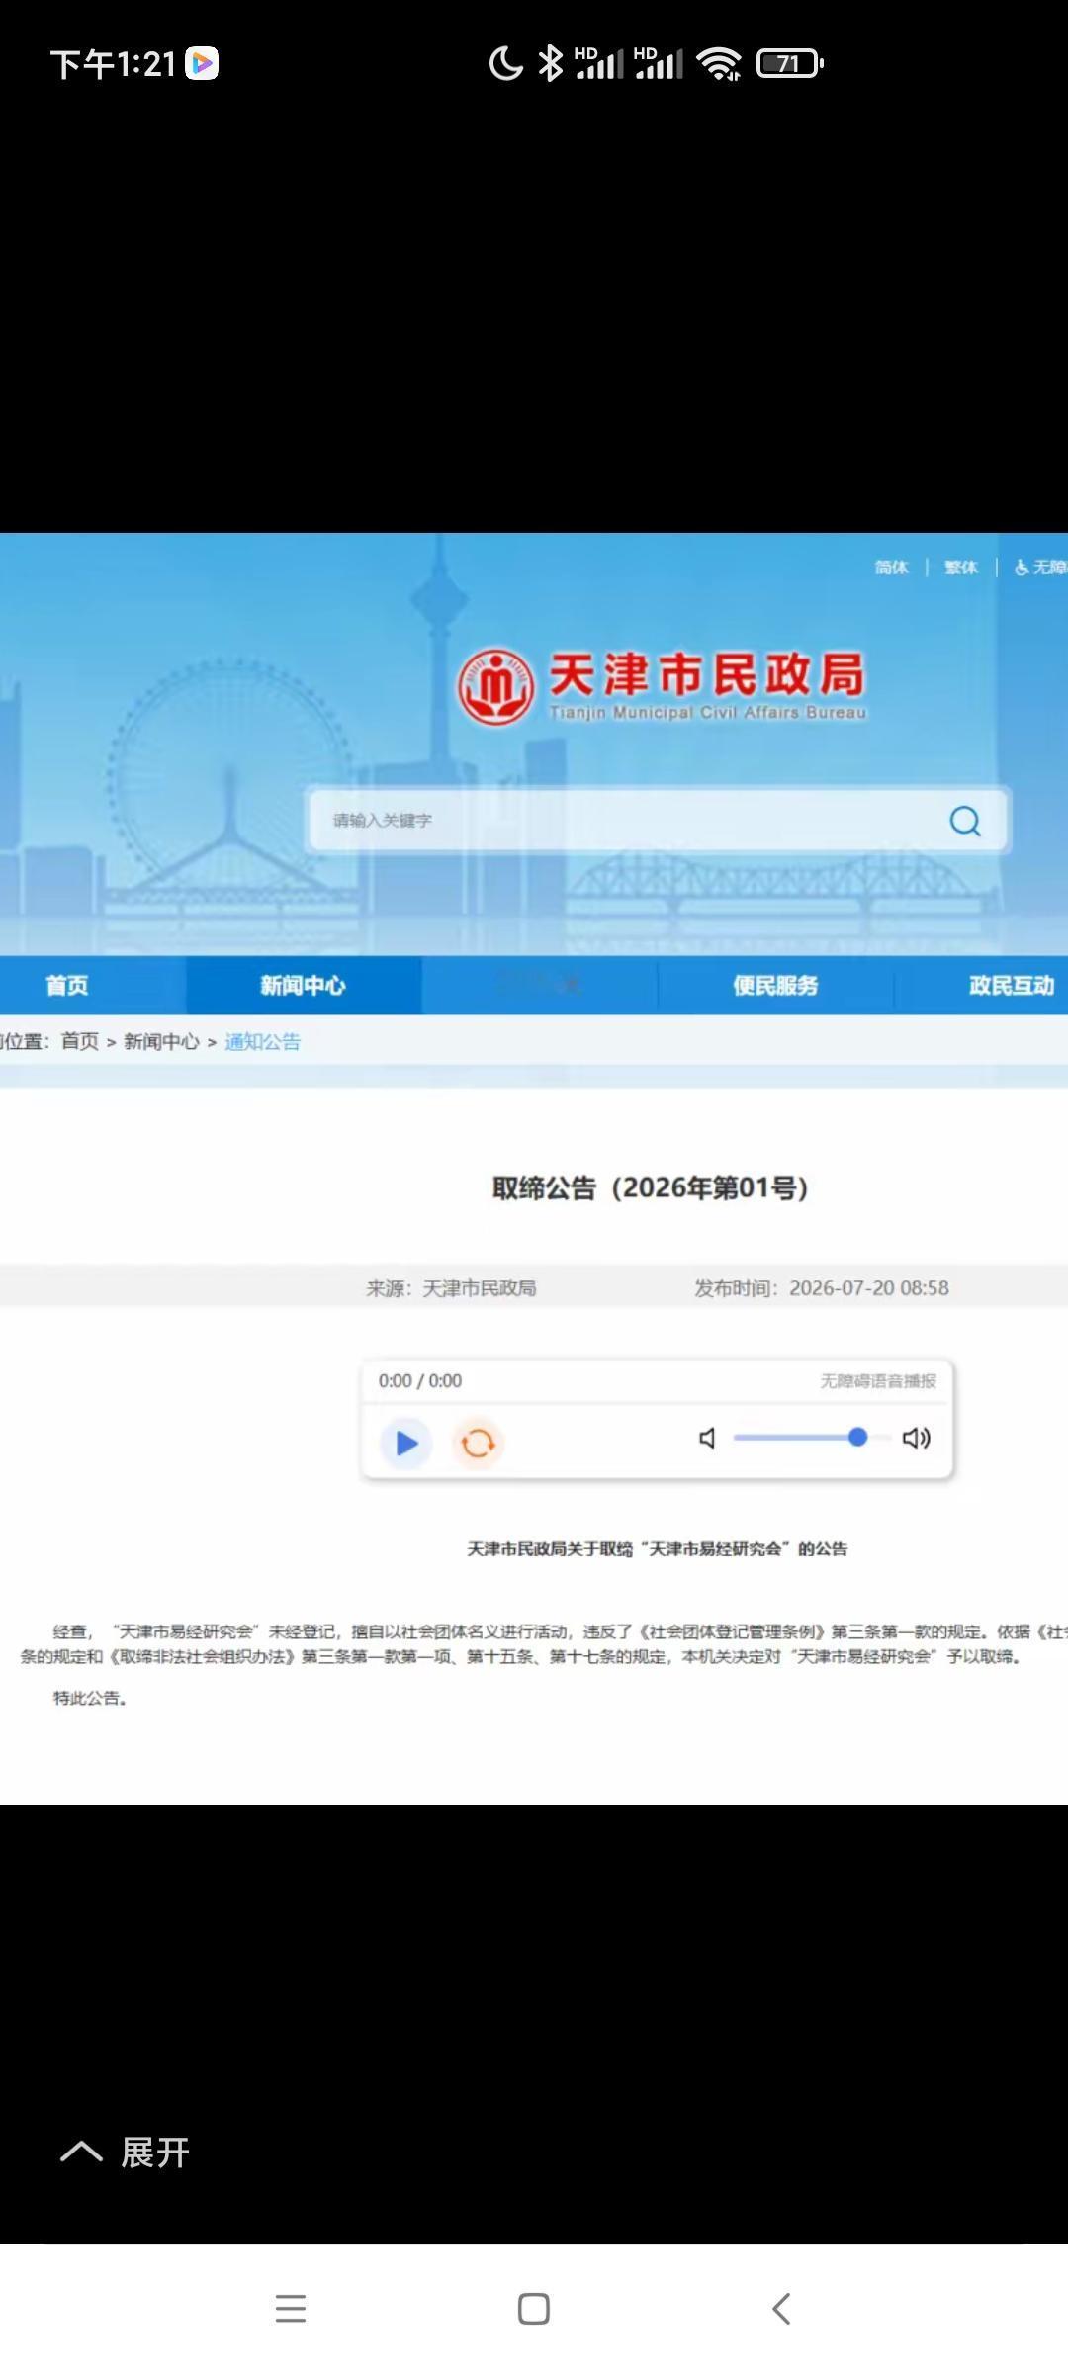Click the orange refresh audio icon
The image size is (1068, 2373).
(x=478, y=1443)
